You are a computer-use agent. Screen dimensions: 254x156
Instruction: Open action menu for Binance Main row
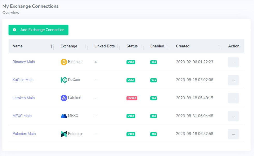[x=233, y=62]
